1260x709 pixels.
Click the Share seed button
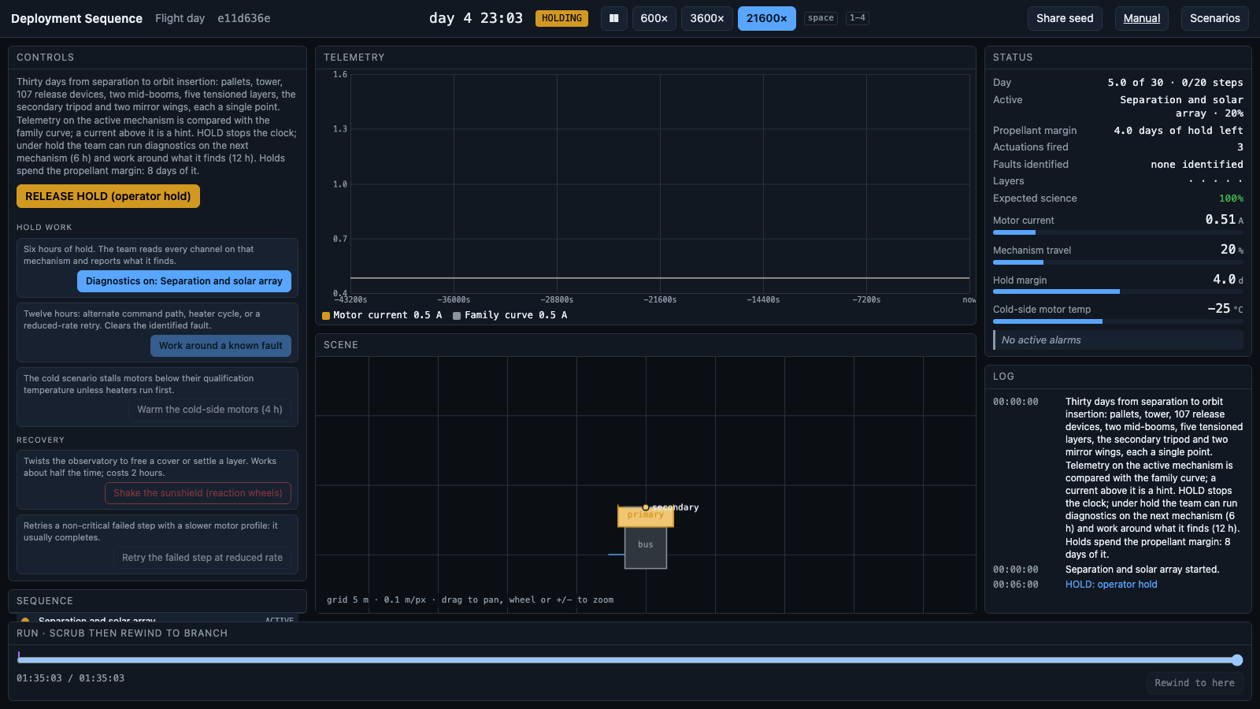[x=1065, y=18]
